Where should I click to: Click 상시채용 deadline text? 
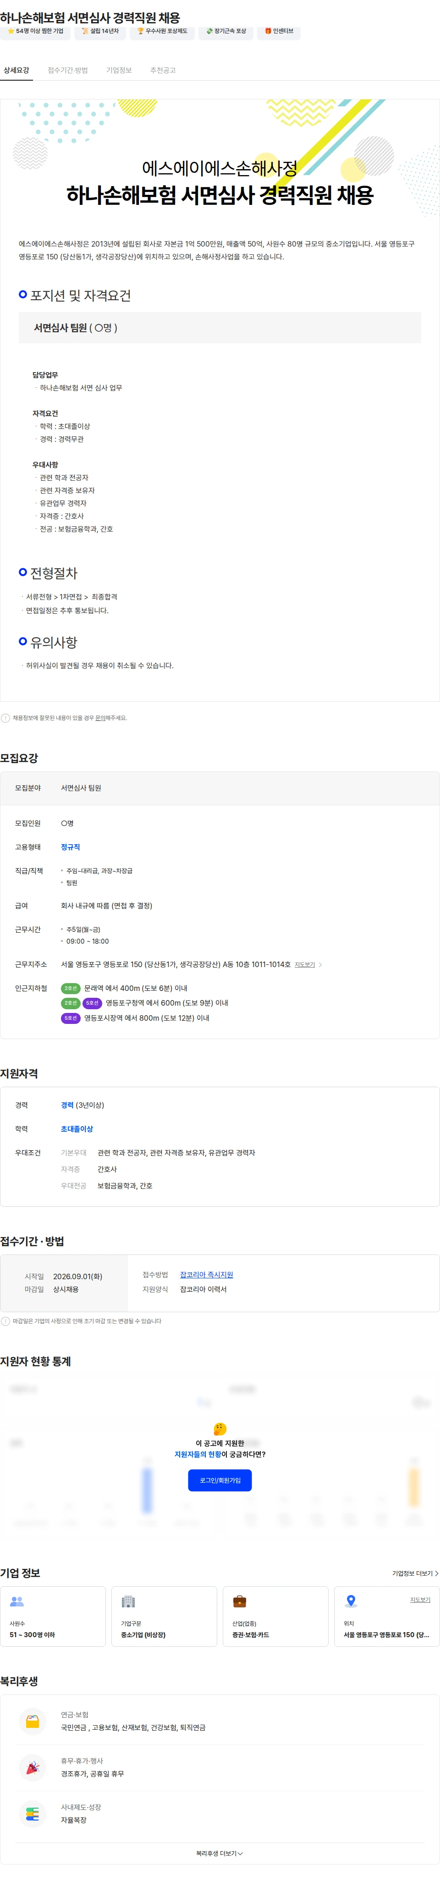[66, 1290]
